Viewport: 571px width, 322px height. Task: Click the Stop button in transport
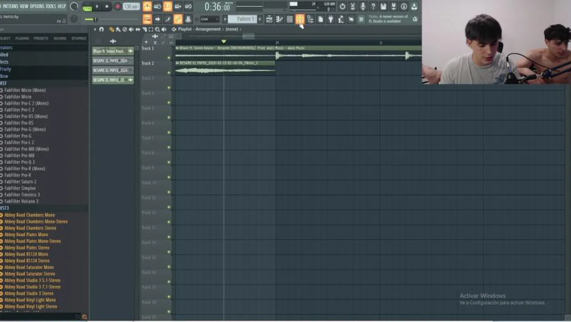[x=107, y=6]
